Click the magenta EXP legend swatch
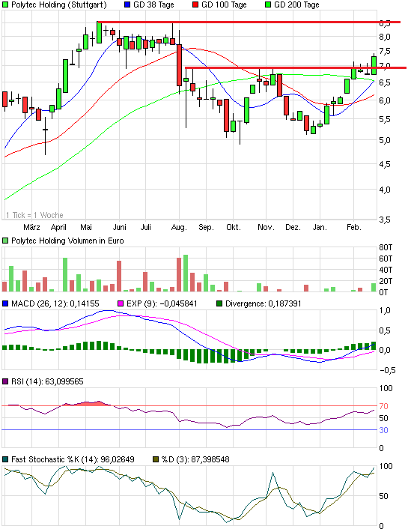This screenshot has height=532, width=408. pos(121,303)
